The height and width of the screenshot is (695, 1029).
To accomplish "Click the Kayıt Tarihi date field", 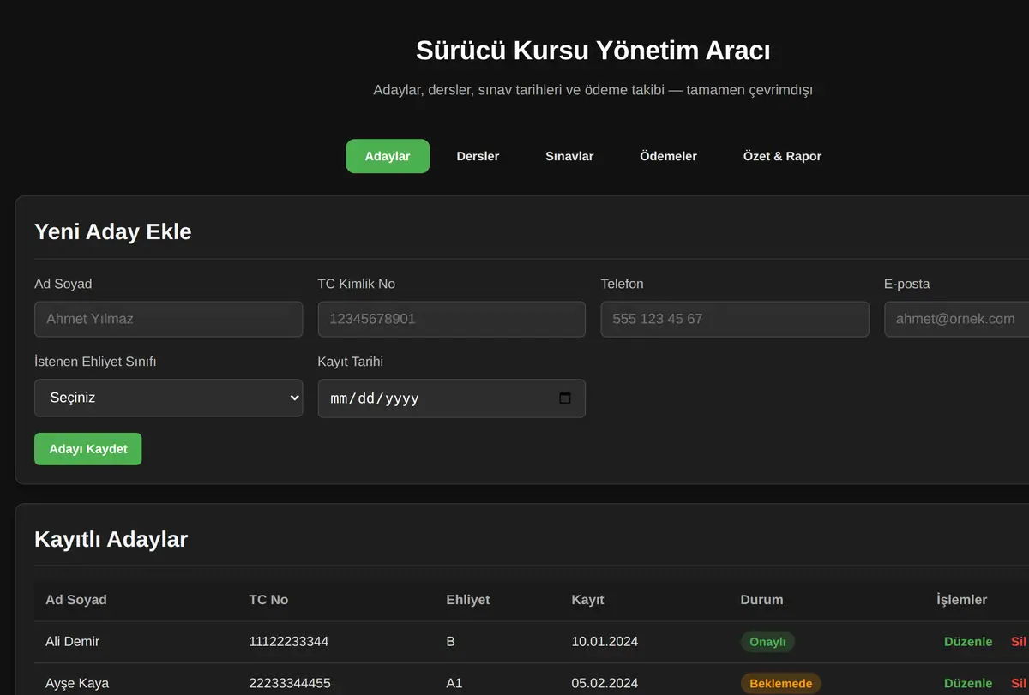I will pyautogui.click(x=452, y=398).
